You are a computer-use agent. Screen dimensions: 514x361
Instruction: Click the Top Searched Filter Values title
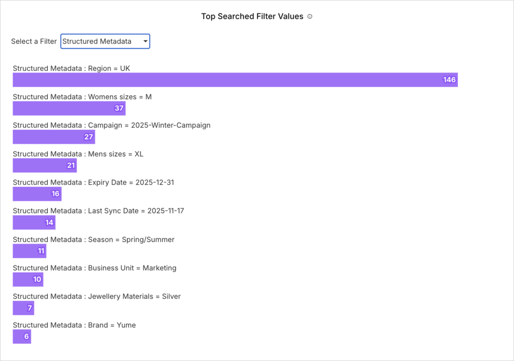252,16
